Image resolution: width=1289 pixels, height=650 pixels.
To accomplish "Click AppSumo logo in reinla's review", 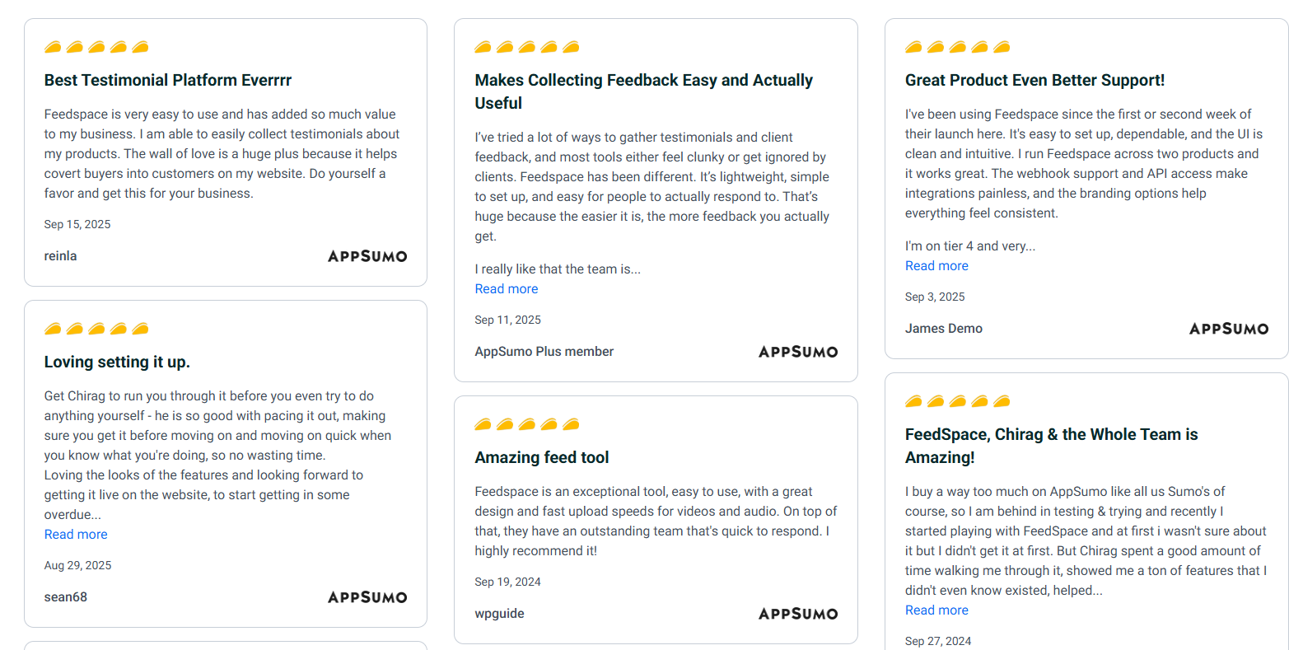I will 367,256.
